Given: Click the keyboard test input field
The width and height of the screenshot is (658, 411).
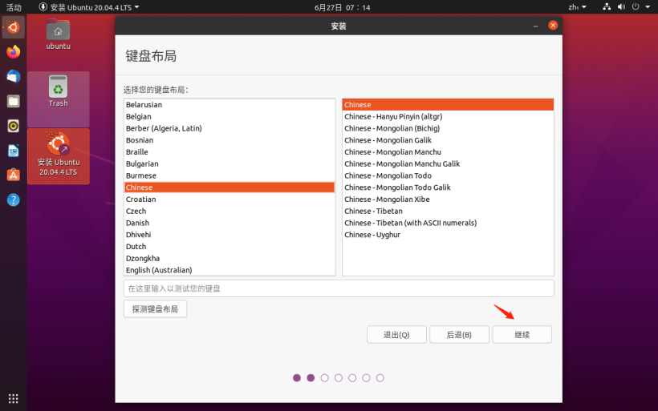Looking at the screenshot, I should point(338,288).
